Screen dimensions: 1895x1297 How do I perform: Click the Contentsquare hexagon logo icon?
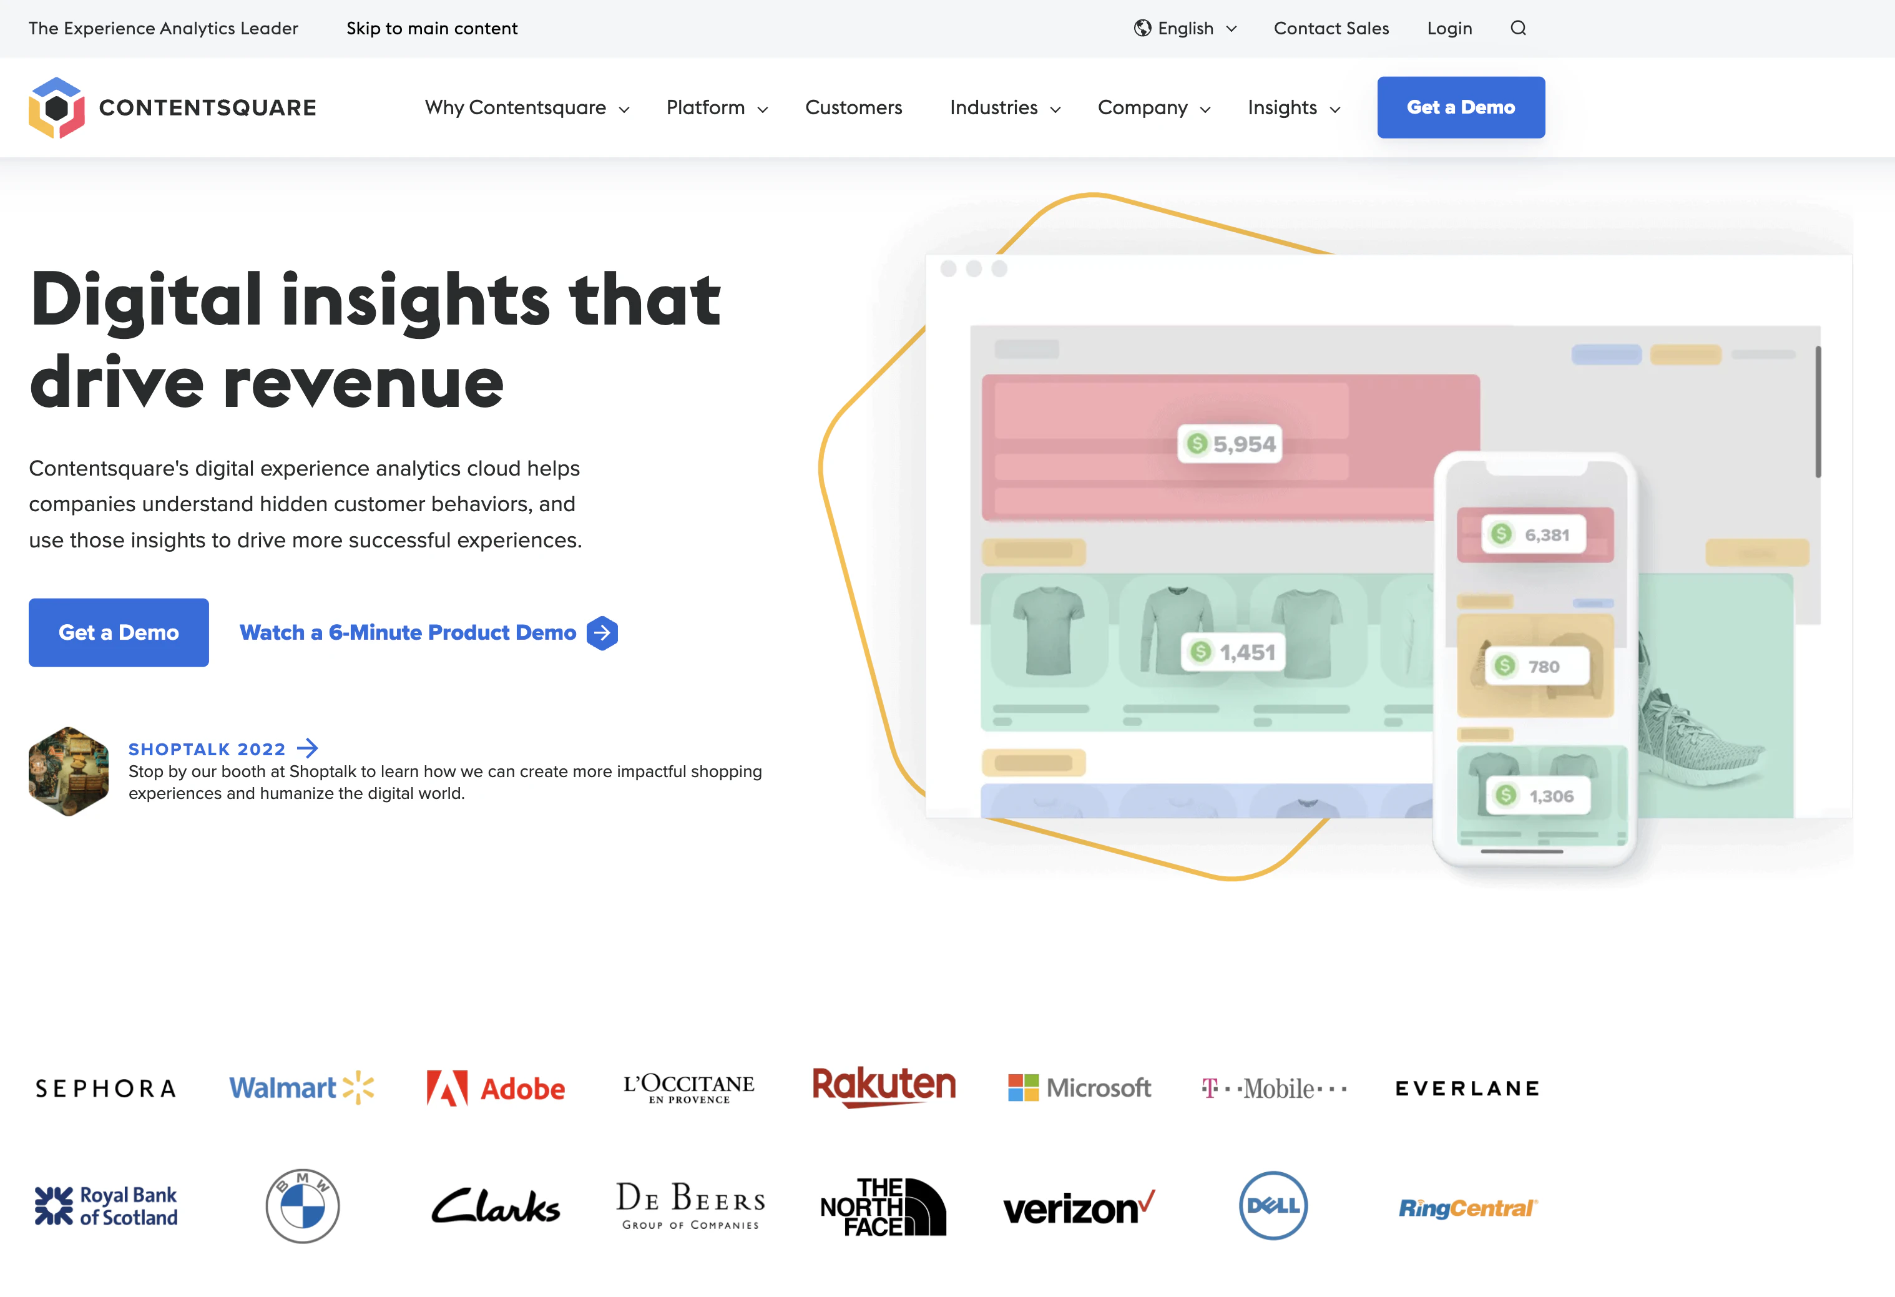click(x=56, y=107)
